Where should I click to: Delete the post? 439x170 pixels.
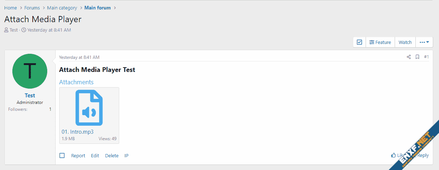(112, 155)
